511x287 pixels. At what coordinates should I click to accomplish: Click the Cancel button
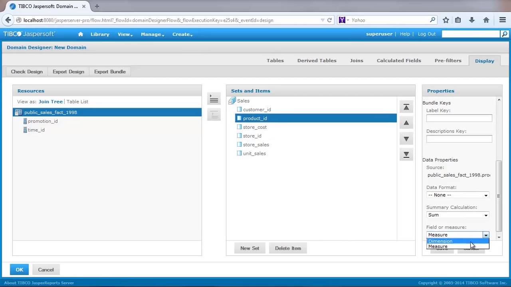46,270
